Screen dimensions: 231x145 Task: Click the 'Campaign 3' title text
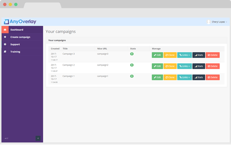(x=69, y=54)
